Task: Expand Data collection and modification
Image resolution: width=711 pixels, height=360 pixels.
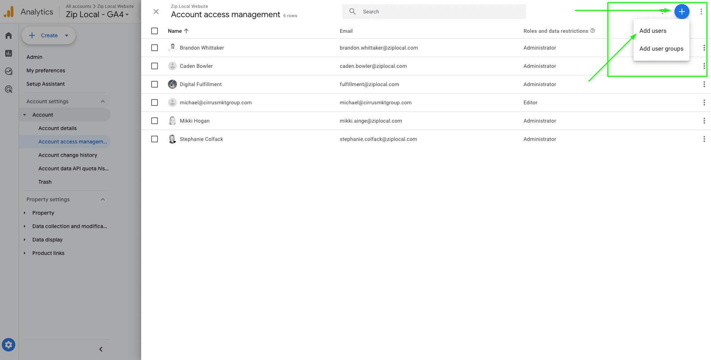Action: [25, 226]
